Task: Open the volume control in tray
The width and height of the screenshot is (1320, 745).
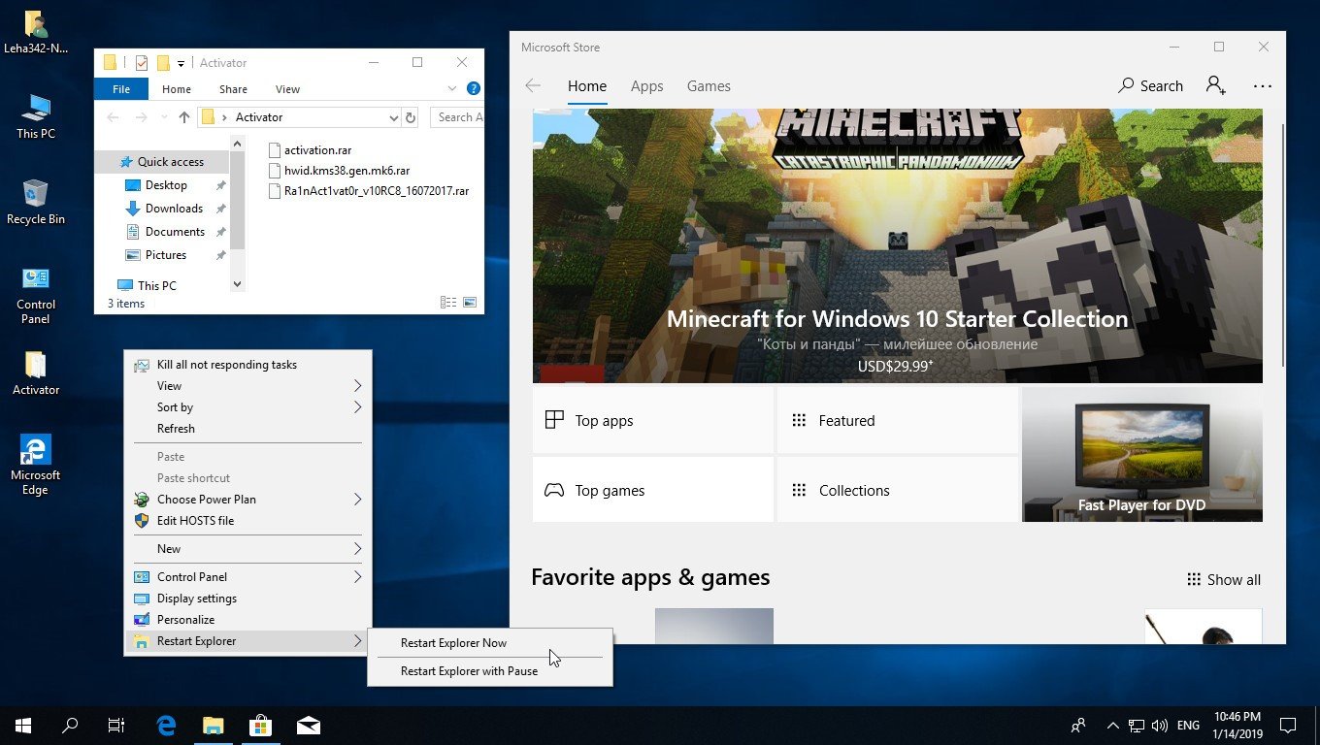Action: tap(1159, 725)
